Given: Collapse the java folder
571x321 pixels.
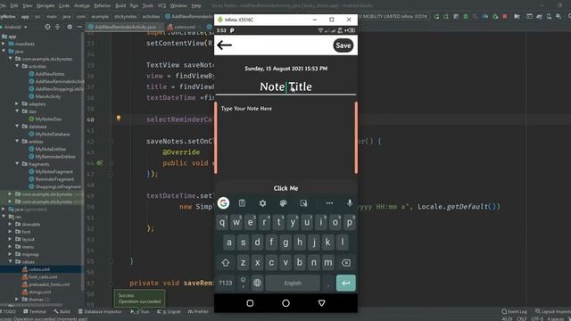Looking at the screenshot, I should click(4, 52).
